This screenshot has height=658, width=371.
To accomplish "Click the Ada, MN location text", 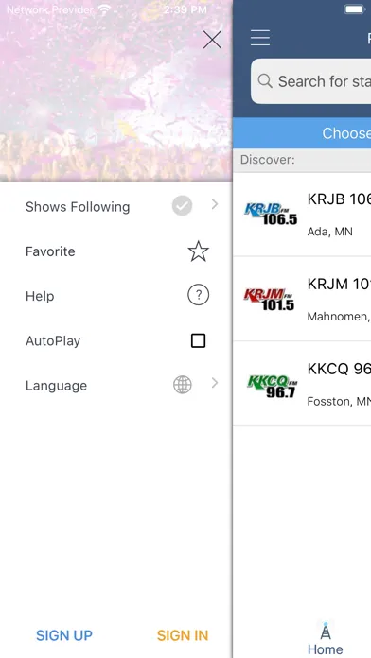I will (329, 232).
